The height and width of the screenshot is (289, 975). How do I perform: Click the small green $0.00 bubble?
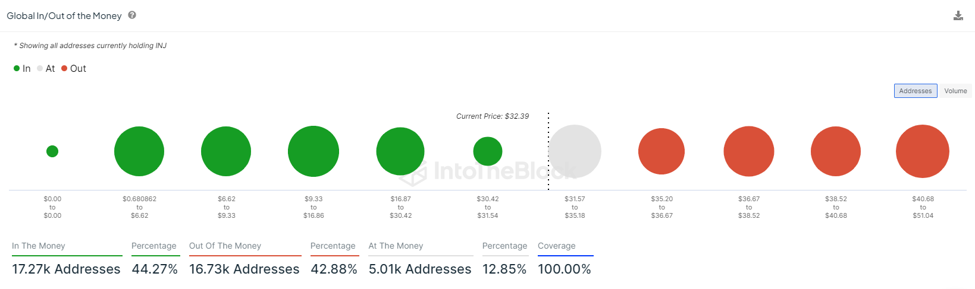(52, 151)
